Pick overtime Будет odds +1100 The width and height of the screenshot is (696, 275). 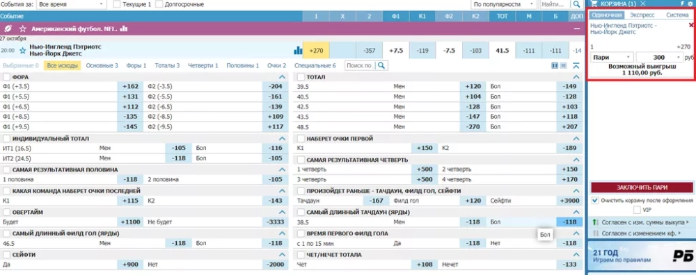[x=130, y=222]
